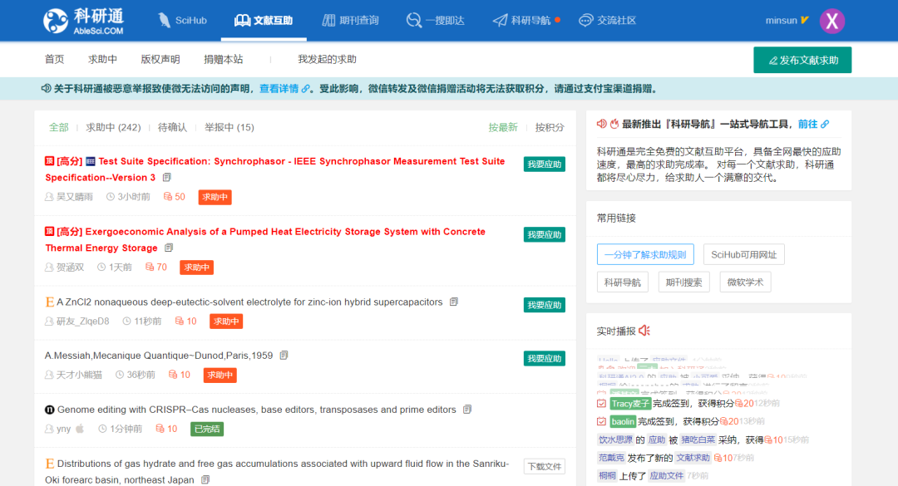Select the 举报中 (15) filter tab
Screen dimensions: 898x486
pos(229,127)
